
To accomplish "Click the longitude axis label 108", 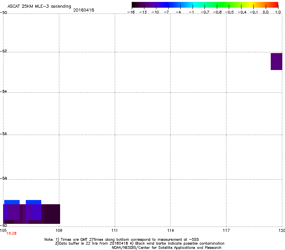I will 59,230.
